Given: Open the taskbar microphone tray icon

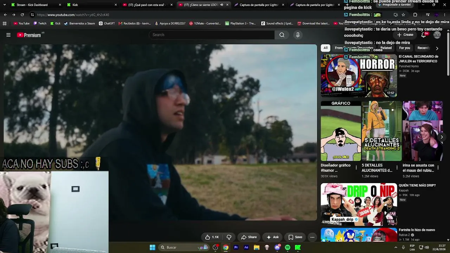Looking at the screenshot, I should (x=403, y=247).
